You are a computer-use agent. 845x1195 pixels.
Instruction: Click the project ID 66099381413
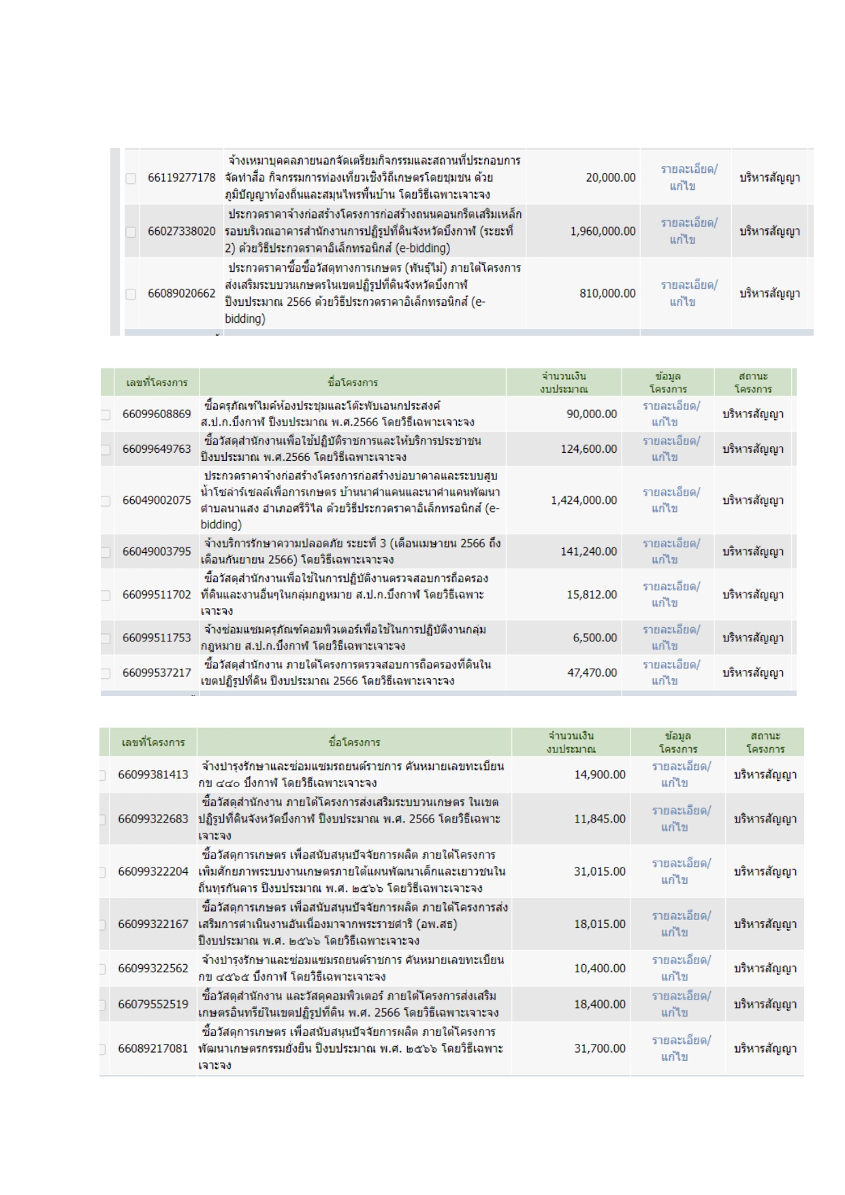click(153, 774)
